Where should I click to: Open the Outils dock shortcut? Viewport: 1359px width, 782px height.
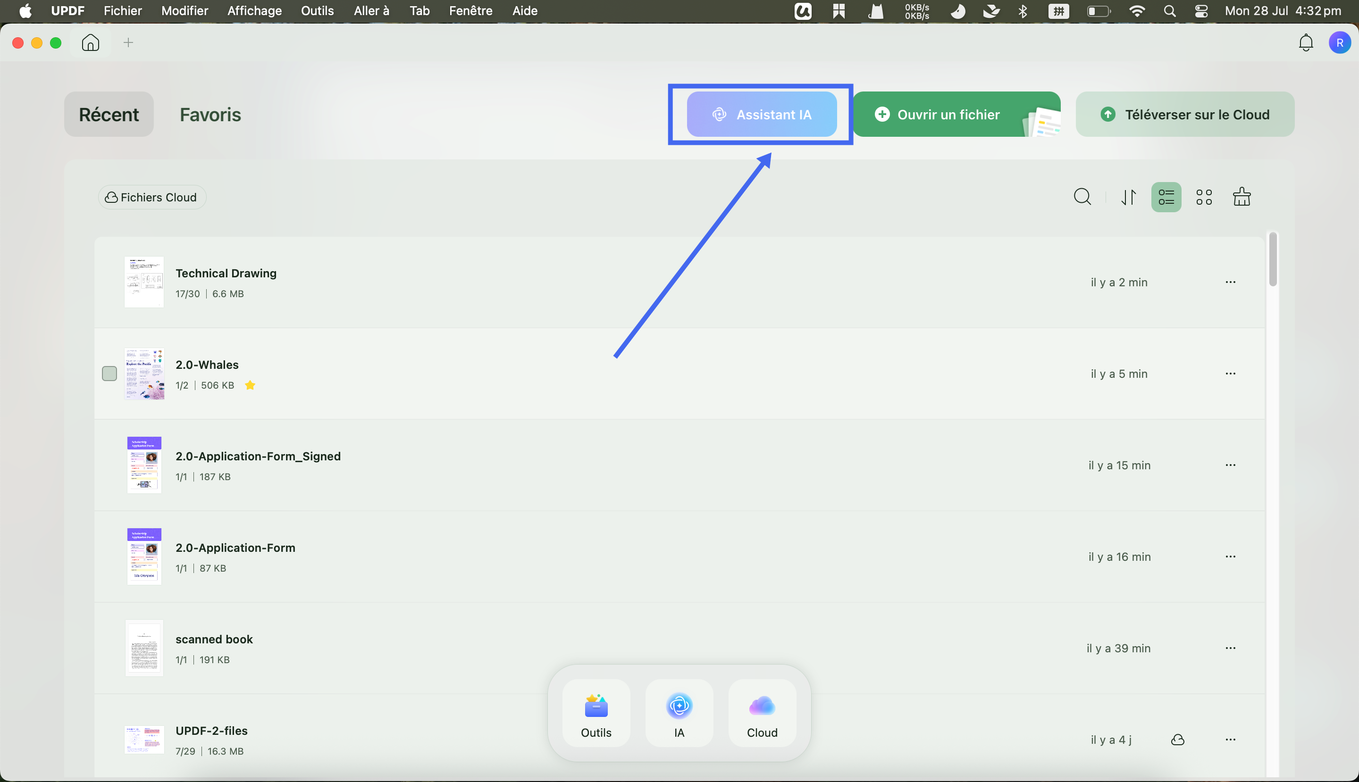point(596,713)
